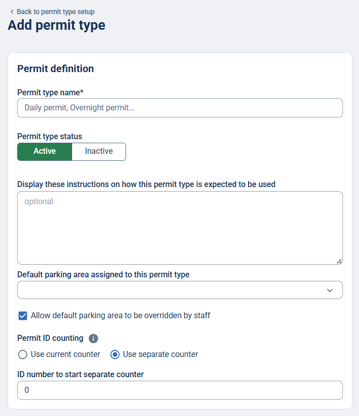Viewport: 359px width, 416px height.
Task: Click the info icon beside Permit ID counting
Action: click(x=93, y=338)
